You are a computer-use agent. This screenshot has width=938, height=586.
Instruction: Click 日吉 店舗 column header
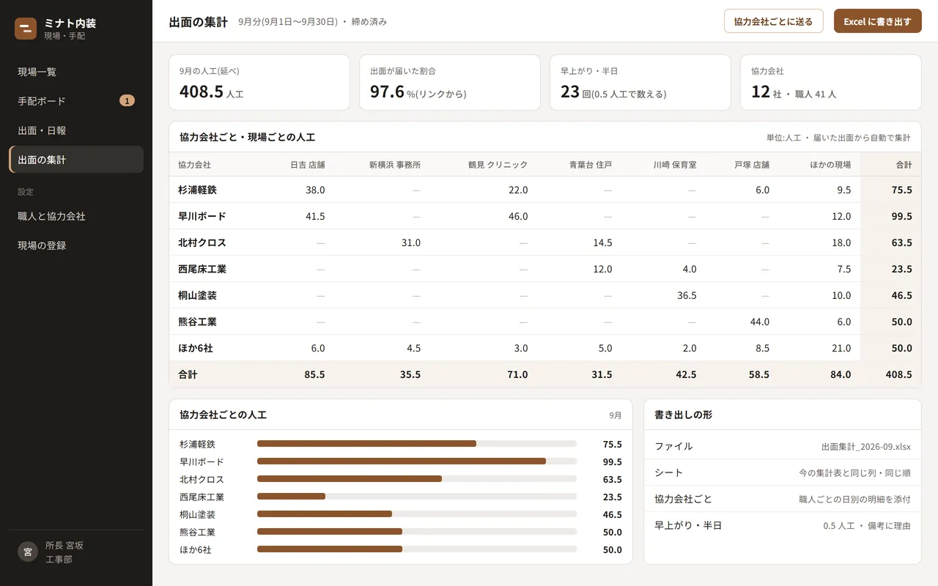coord(308,165)
